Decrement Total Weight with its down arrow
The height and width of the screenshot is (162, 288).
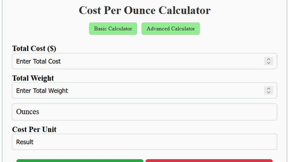tap(269, 92)
